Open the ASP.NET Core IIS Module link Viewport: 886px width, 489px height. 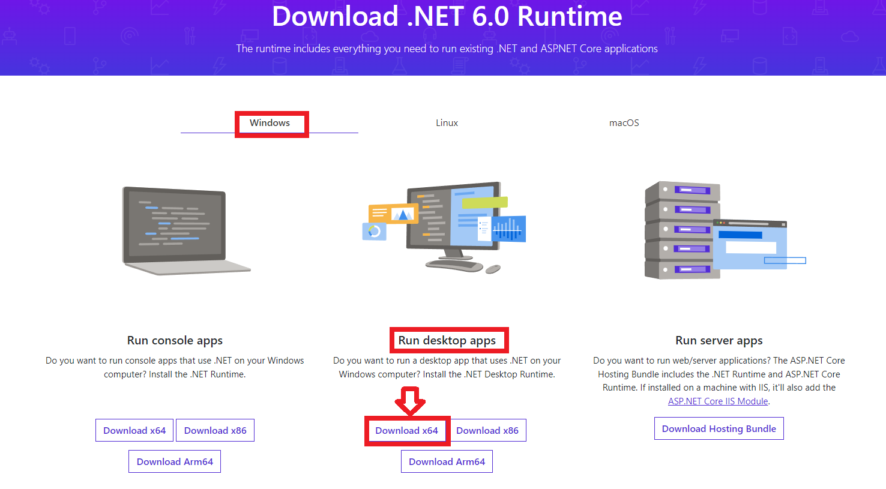(718, 401)
